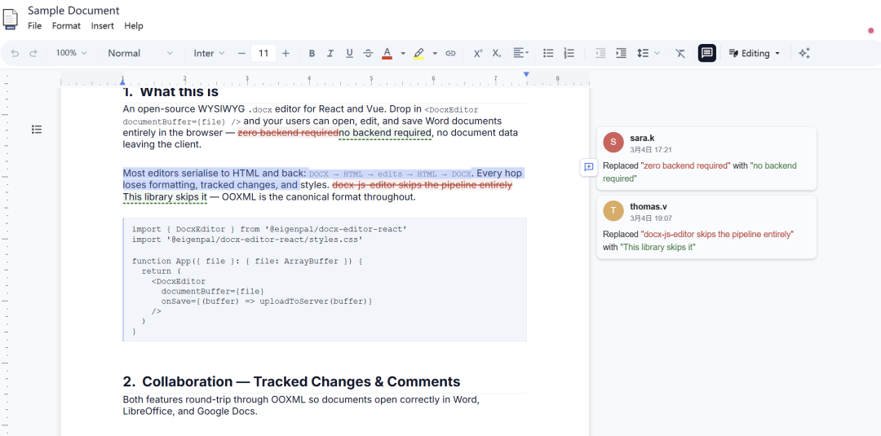This screenshot has height=436, width=881.
Task: Click the add comment icon beside the page
Action: [x=589, y=167]
